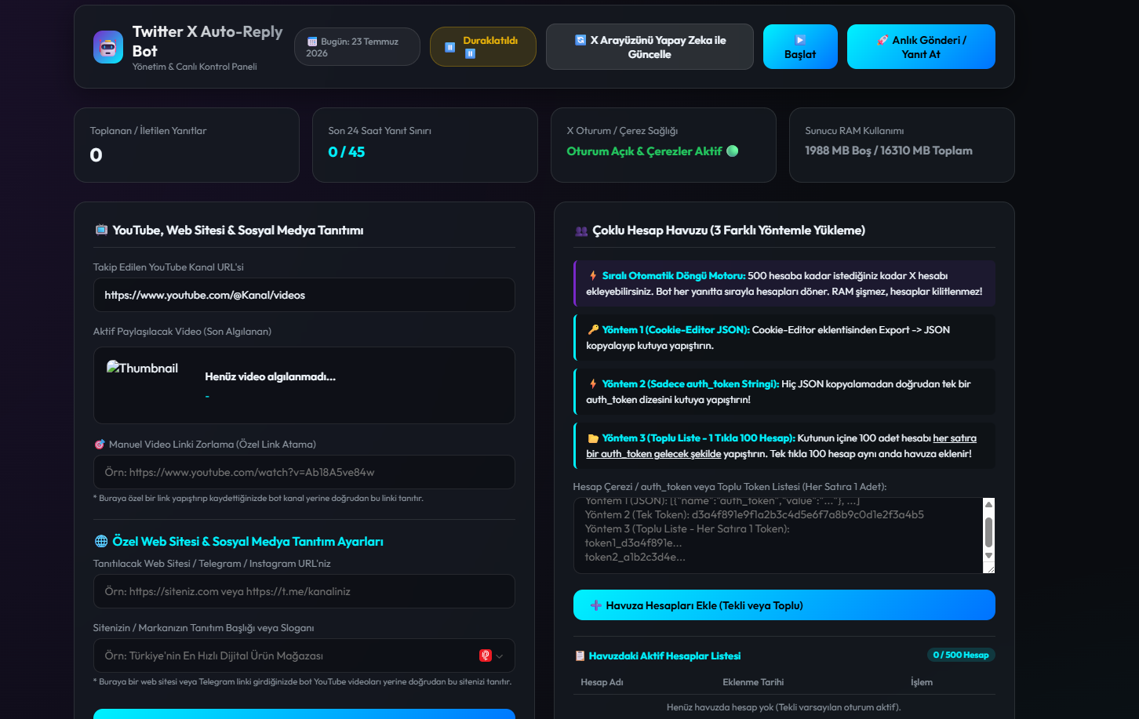This screenshot has height=719, width=1139.
Task: Click the video Thumbnail placeholder image
Action: (x=143, y=369)
